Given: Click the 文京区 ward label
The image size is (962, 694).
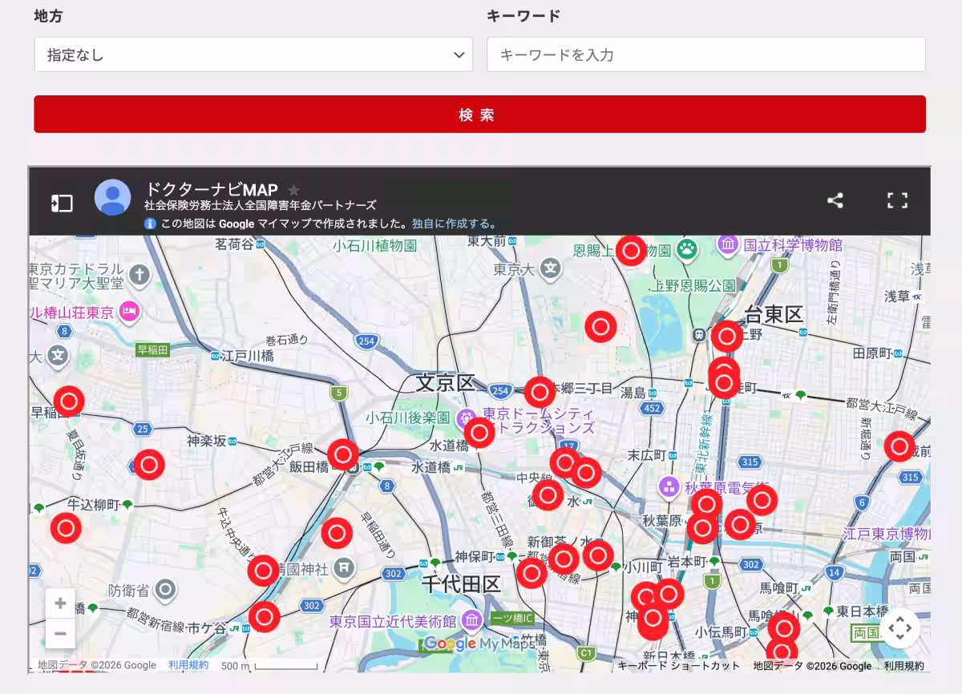Looking at the screenshot, I should coord(446,382).
